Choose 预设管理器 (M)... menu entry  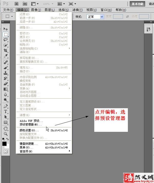tap(44, 125)
